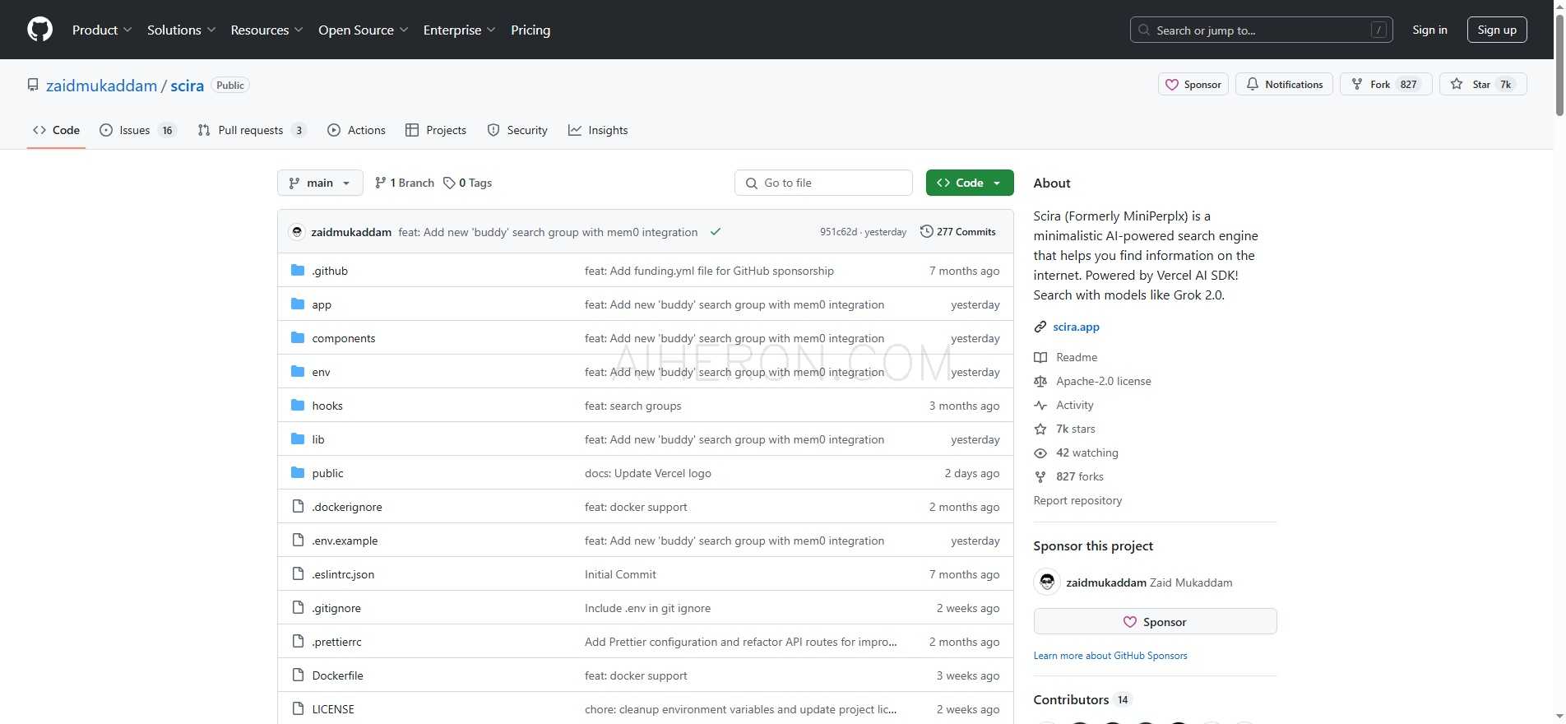Click the GitHub logo icon

pyautogui.click(x=39, y=30)
